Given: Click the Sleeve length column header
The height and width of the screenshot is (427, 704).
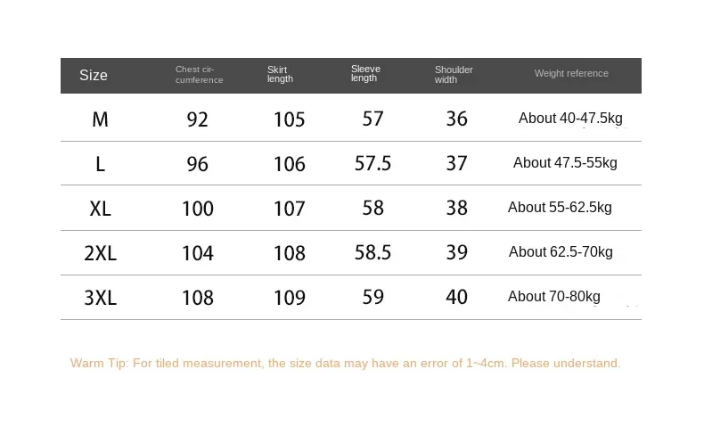Looking at the screenshot, I should coord(365,74).
